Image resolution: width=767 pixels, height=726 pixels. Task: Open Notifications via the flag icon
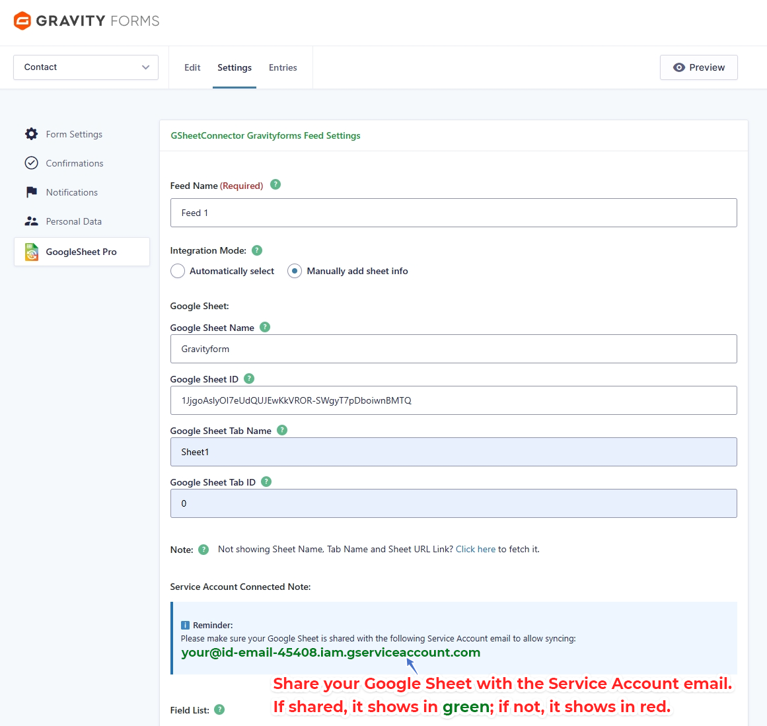coord(31,192)
